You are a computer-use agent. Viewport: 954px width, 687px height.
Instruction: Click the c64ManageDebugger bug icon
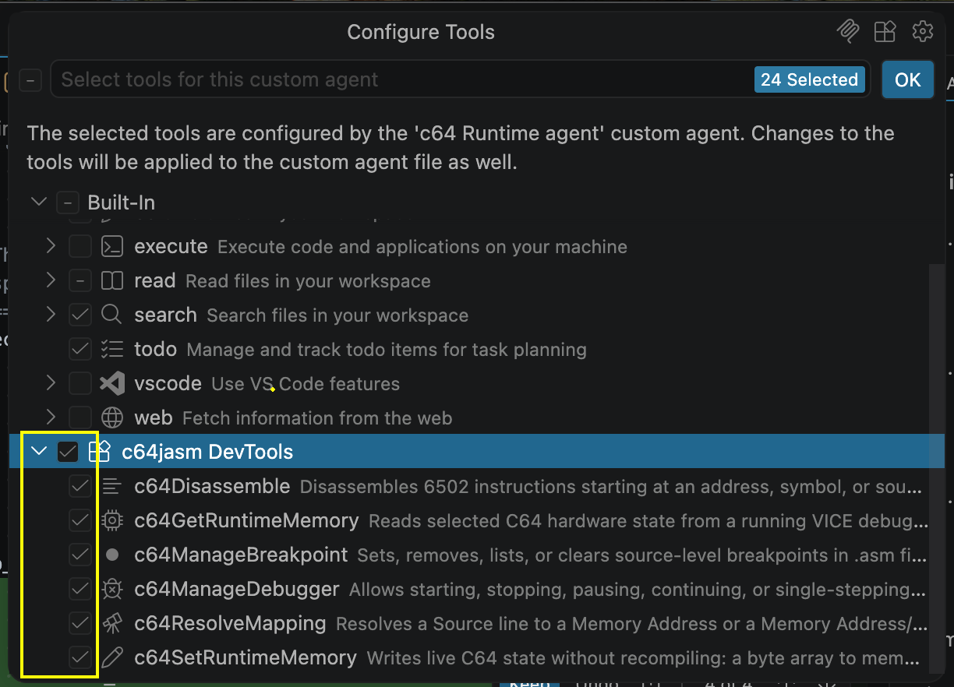(x=112, y=590)
